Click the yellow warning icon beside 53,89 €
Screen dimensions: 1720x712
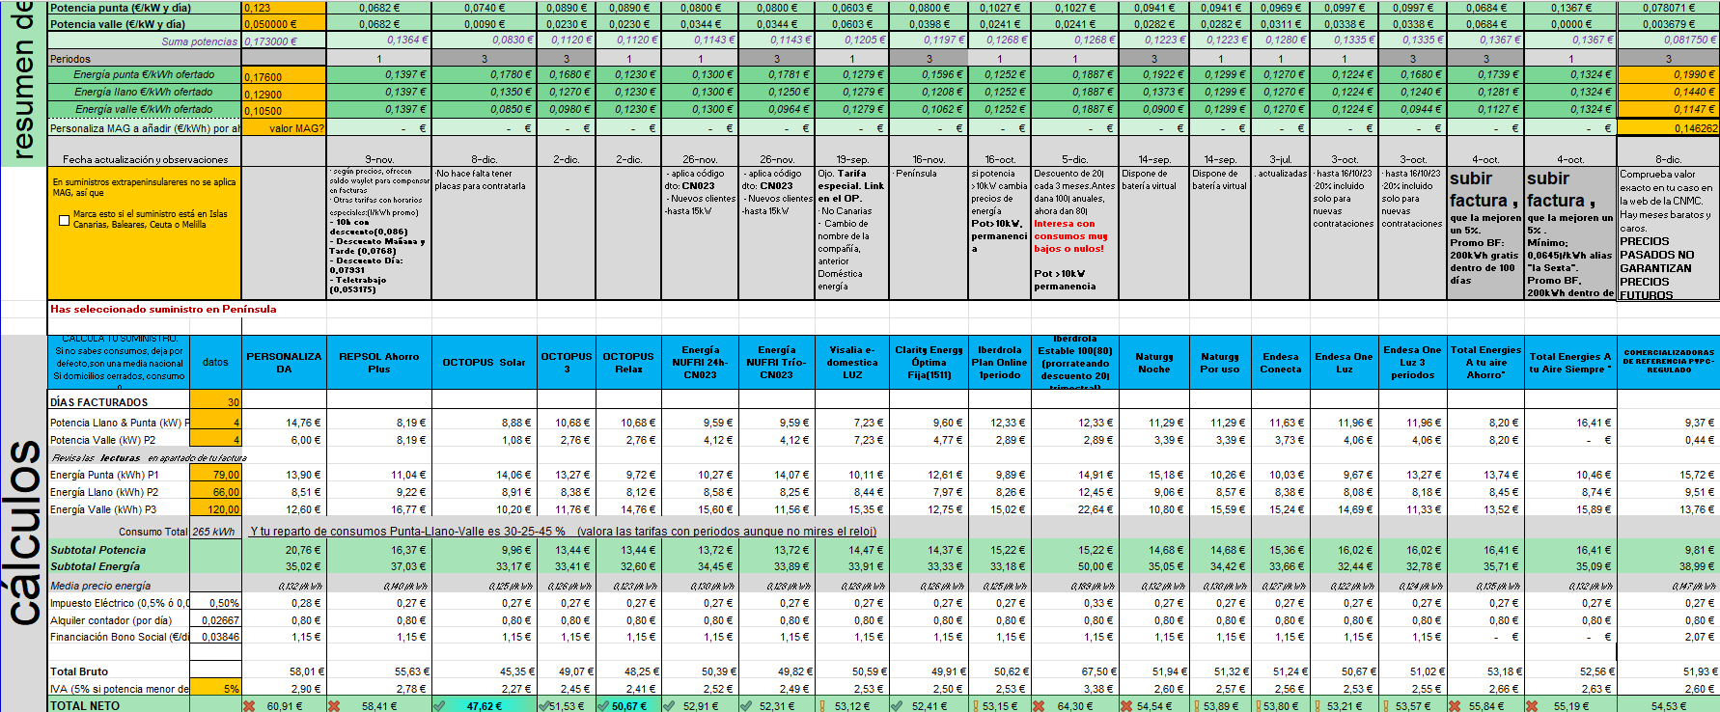[1196, 705]
